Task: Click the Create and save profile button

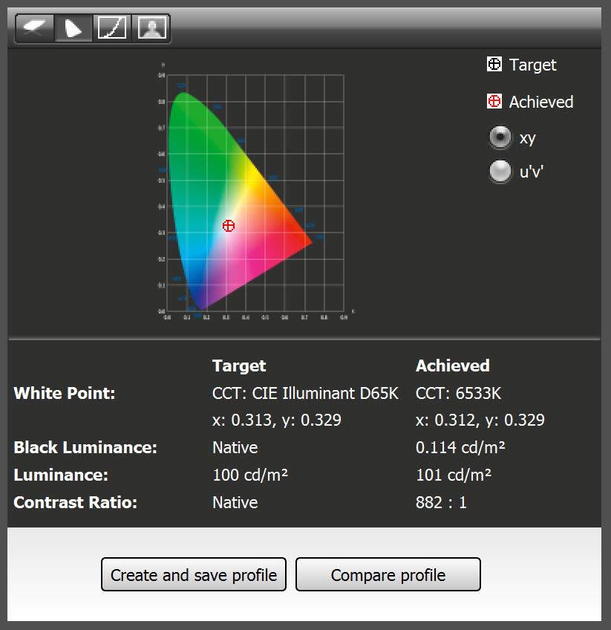Action: (194, 574)
